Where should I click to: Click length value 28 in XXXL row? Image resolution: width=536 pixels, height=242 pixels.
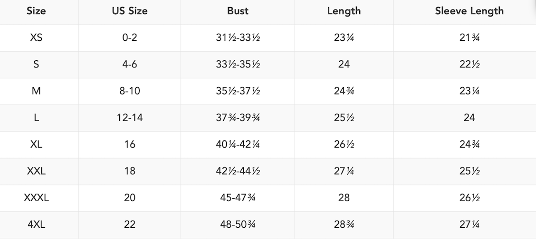pyautogui.click(x=344, y=197)
